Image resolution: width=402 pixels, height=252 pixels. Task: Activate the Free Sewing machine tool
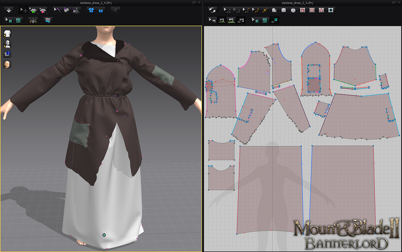click(x=231, y=20)
